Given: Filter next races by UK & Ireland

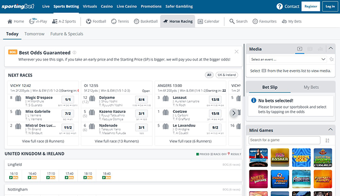Looking at the screenshot, I should tap(227, 75).
